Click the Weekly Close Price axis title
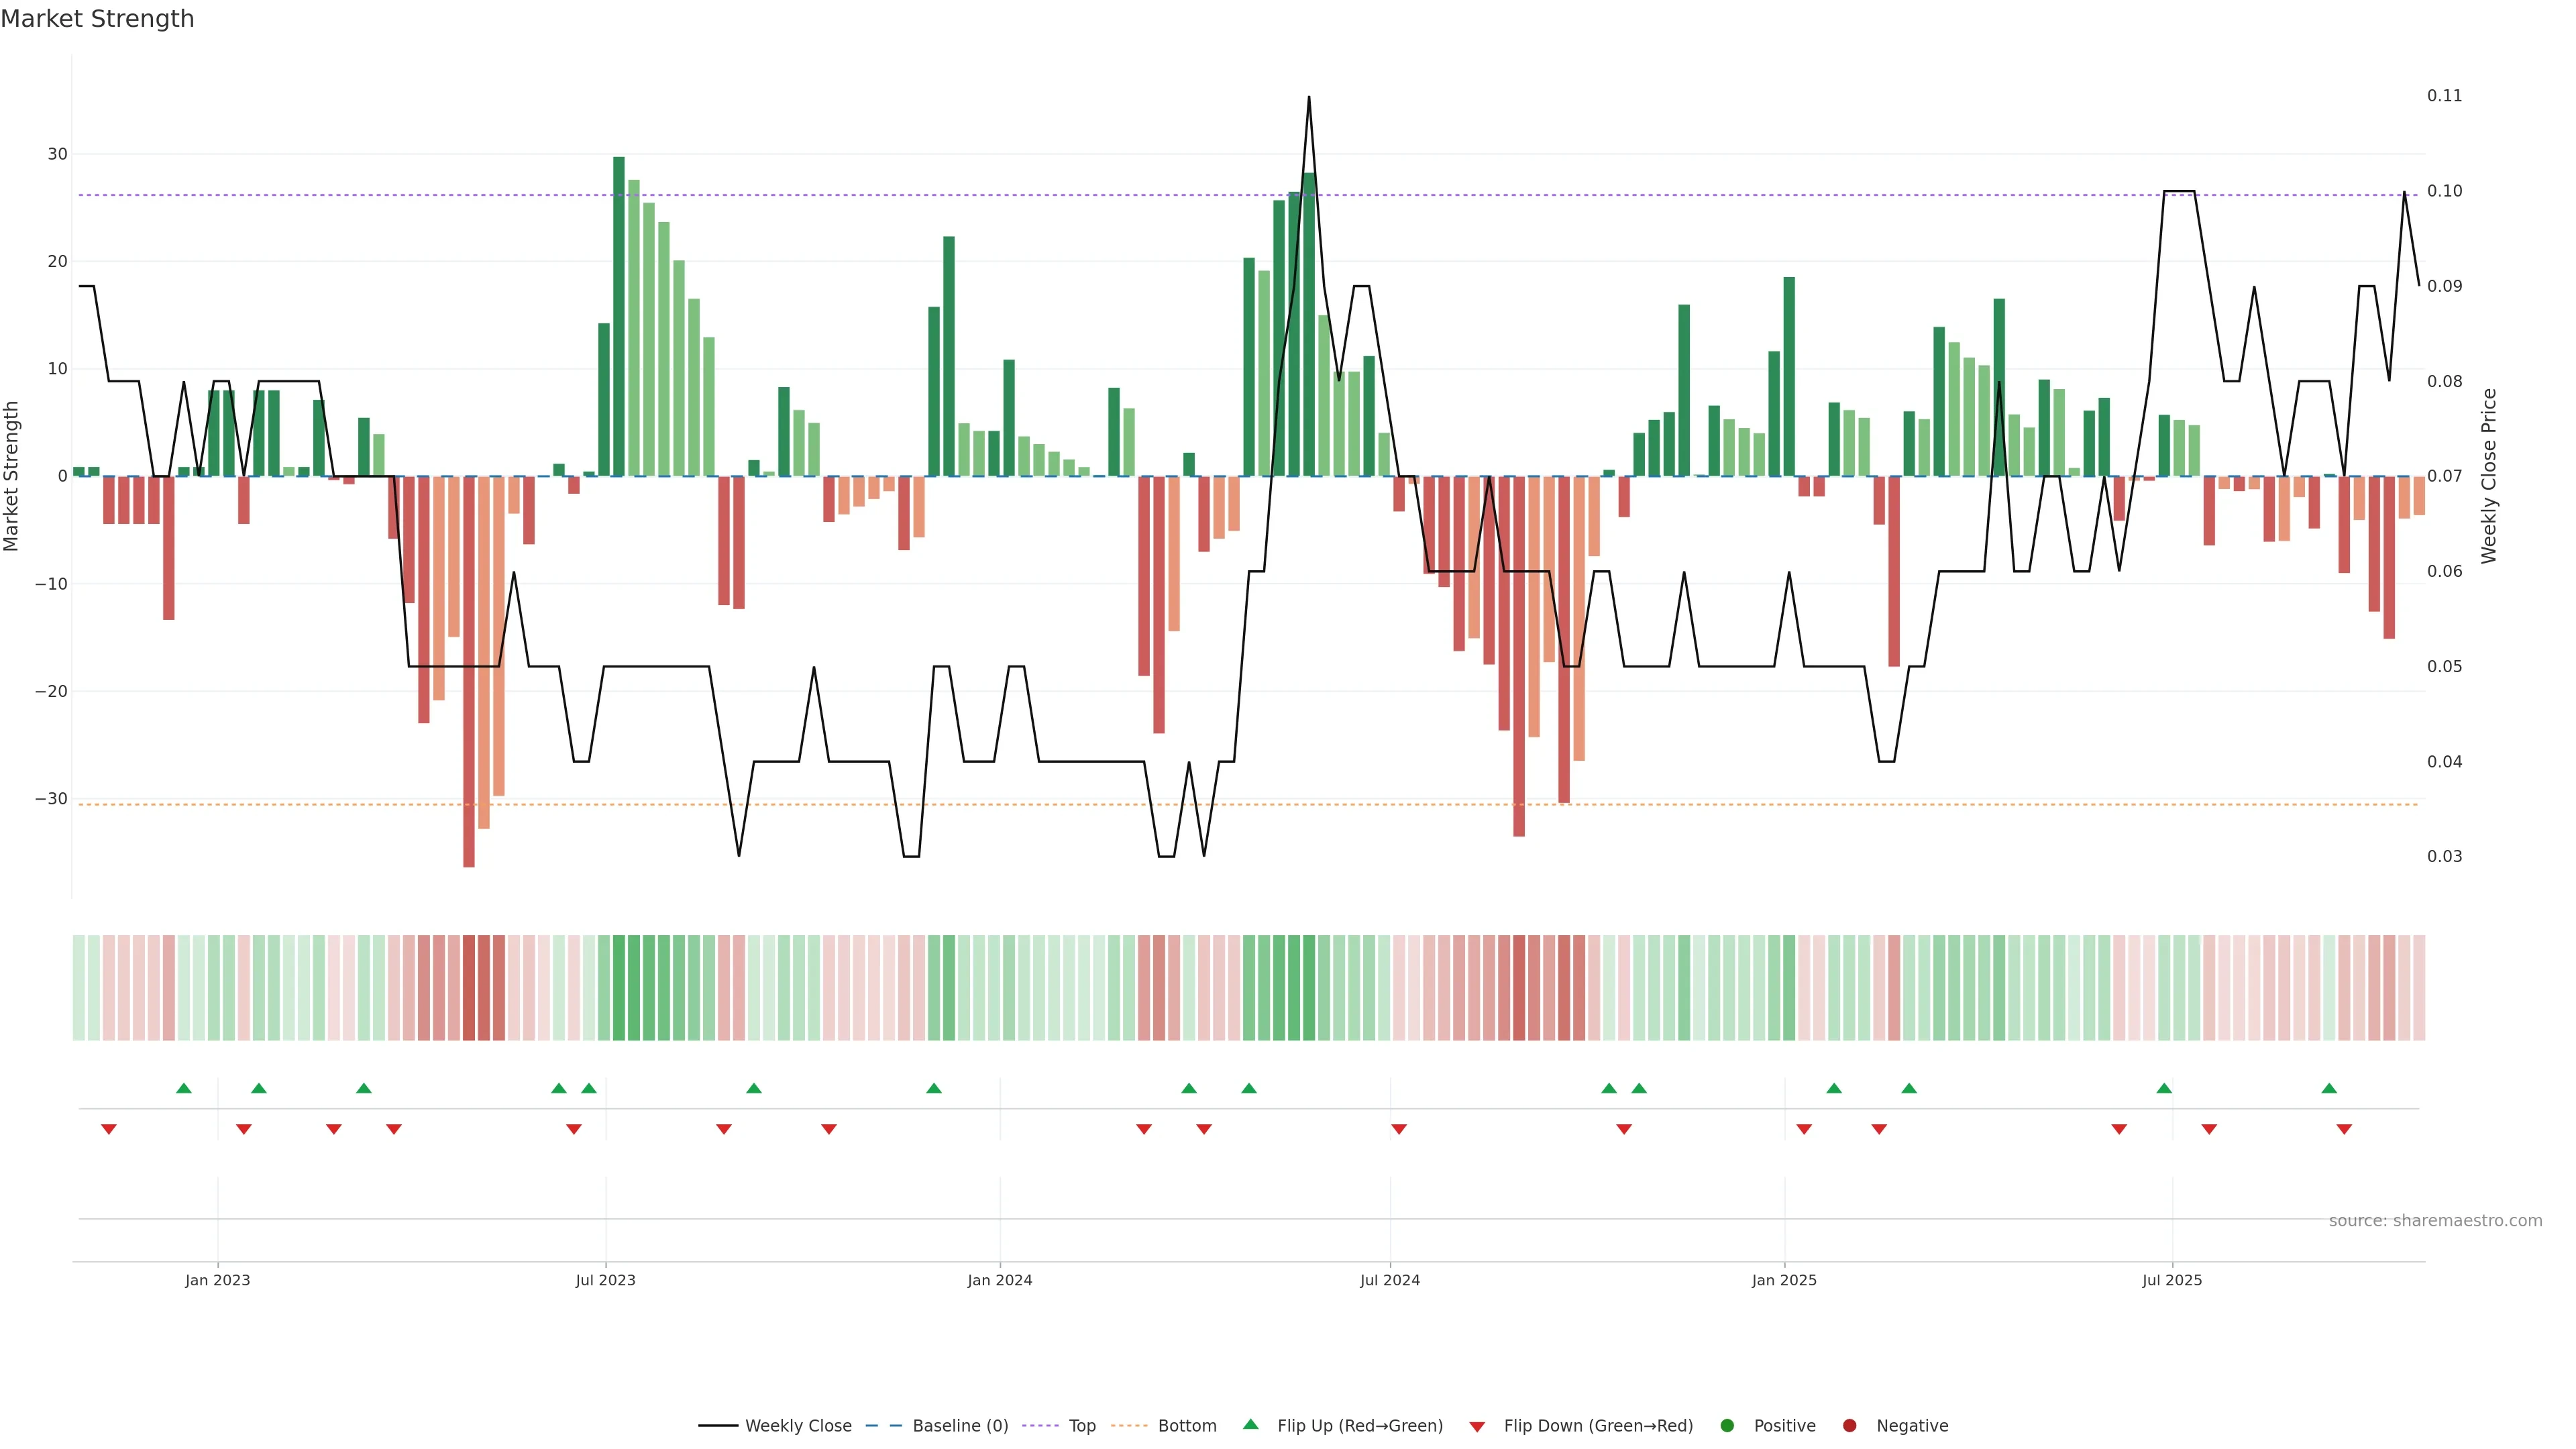The image size is (2576, 1449). (2489, 476)
